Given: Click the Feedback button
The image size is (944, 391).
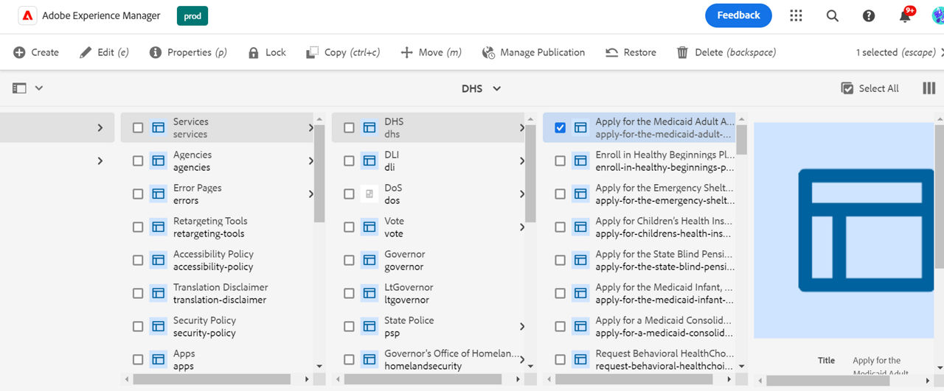Looking at the screenshot, I should pos(738,15).
